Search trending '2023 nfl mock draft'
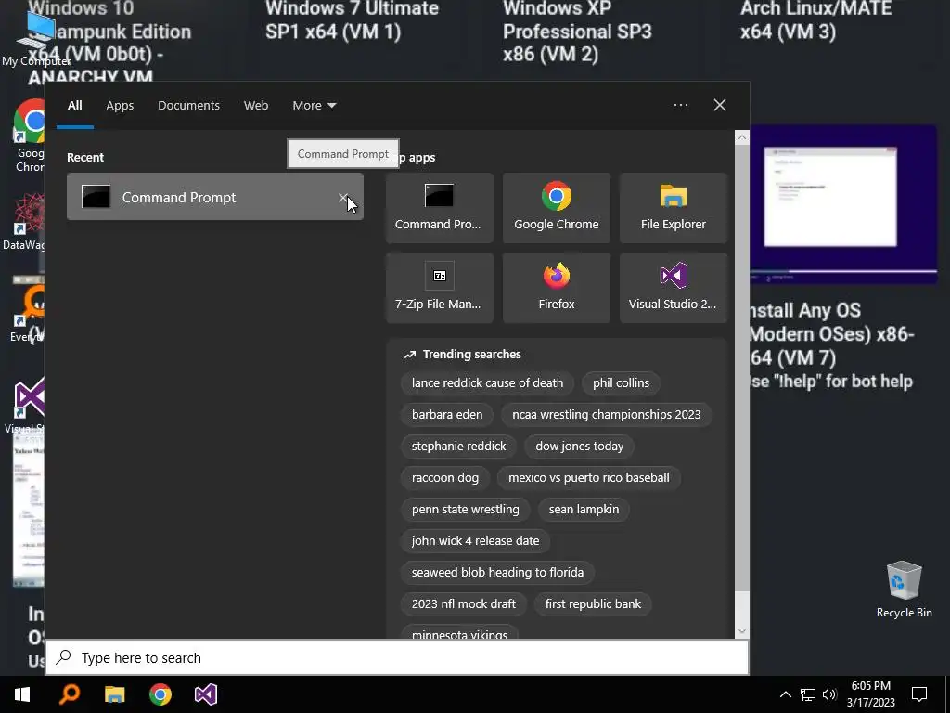Viewport: 950px width, 713px height. [x=464, y=603]
